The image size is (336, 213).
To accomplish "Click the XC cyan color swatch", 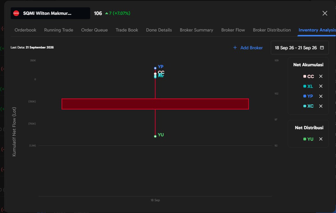I will pyautogui.click(x=305, y=106).
